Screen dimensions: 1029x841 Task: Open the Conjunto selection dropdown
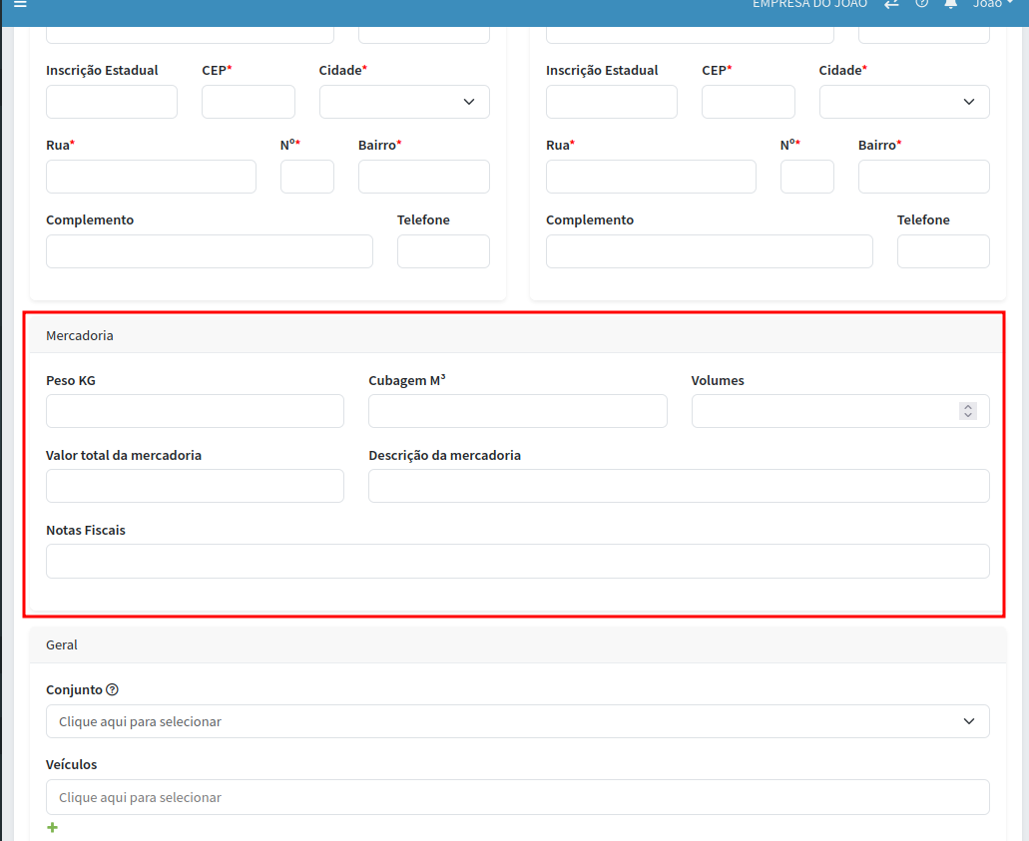coord(517,721)
